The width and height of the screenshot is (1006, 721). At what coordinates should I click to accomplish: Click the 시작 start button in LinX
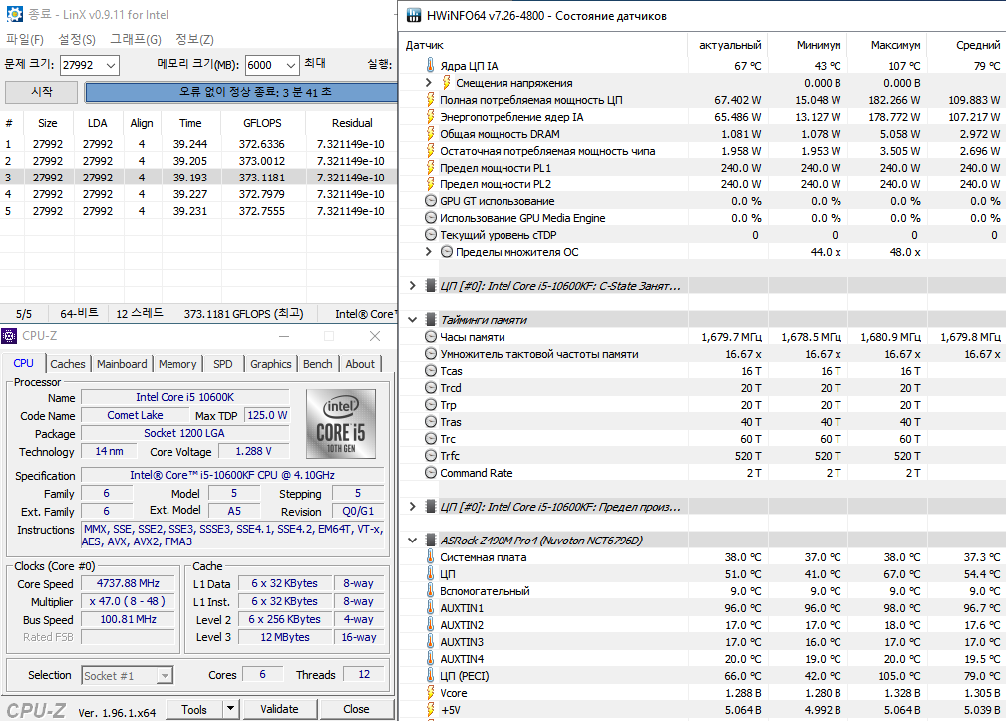click(42, 92)
